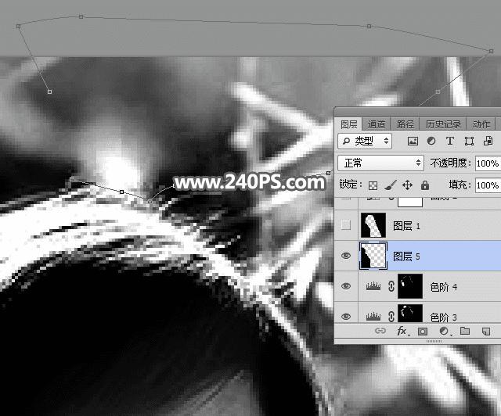
Task: Select the 色阶 4 layer mask thumbnail
Action: point(410,286)
